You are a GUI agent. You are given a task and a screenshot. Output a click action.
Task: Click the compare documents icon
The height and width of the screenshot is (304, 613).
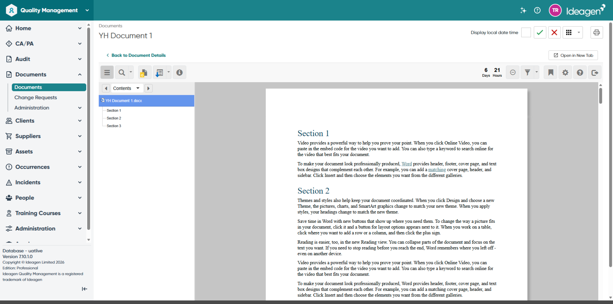pos(144,73)
